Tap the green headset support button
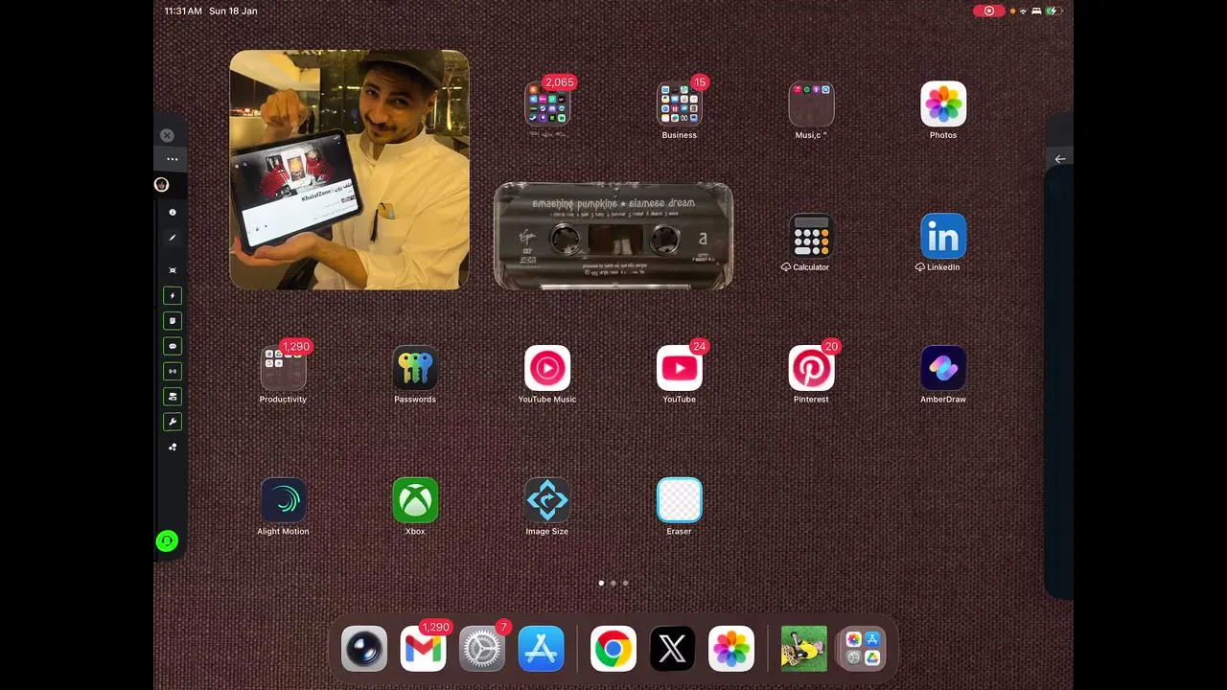 click(167, 541)
